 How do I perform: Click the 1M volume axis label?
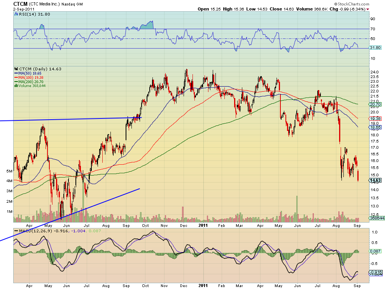[9, 211]
